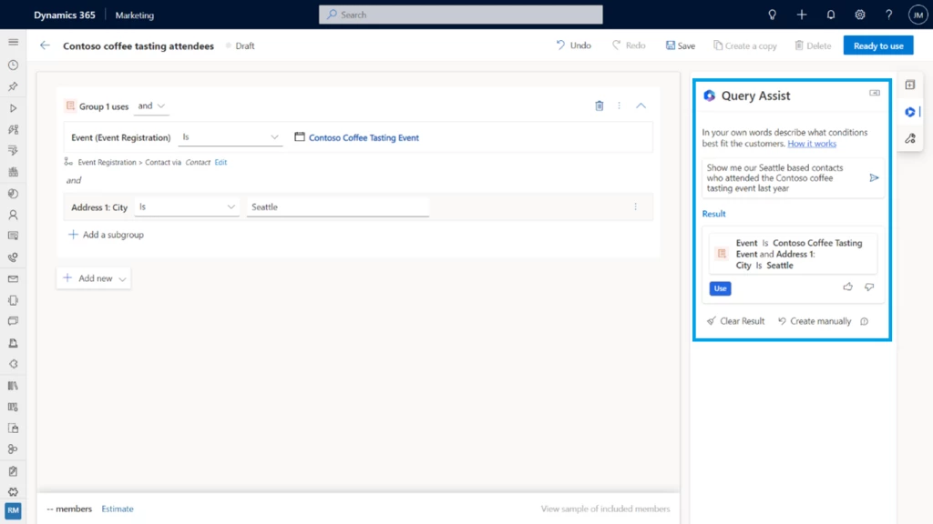Screen dimensions: 933x524
Task: Click the Estimate link in the status bar
Action: [x=117, y=509]
